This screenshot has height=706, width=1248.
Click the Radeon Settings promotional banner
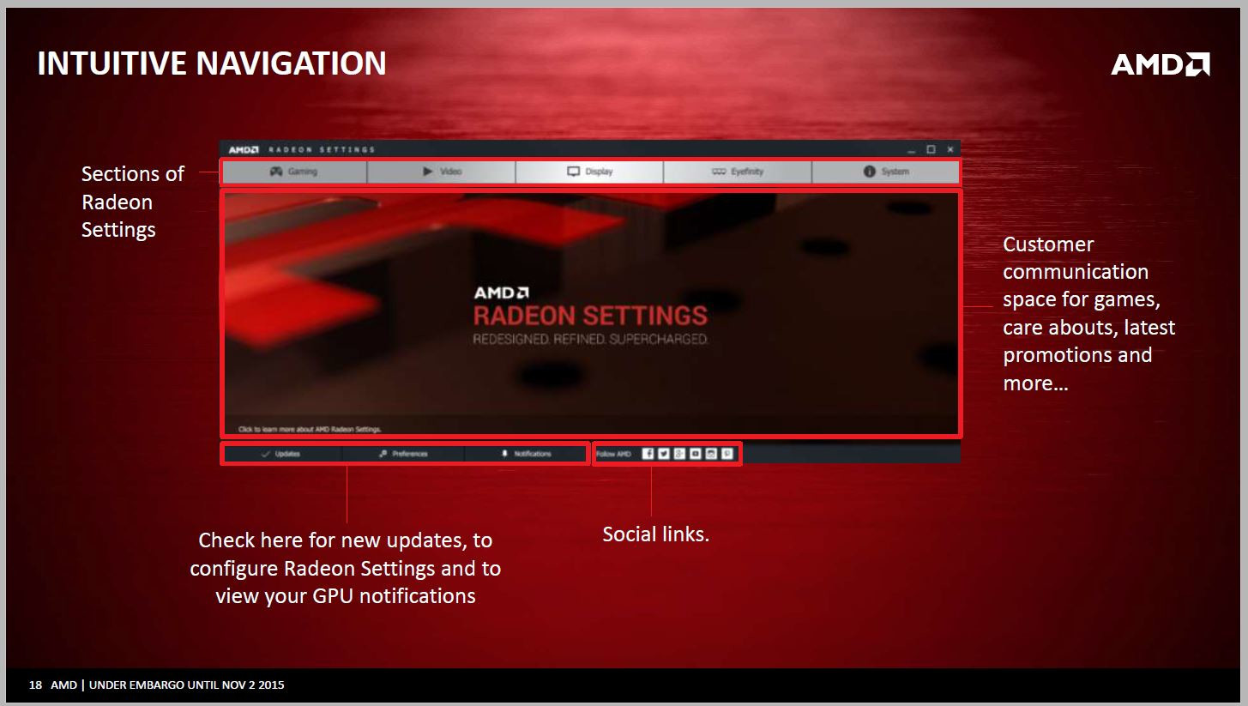tap(591, 314)
